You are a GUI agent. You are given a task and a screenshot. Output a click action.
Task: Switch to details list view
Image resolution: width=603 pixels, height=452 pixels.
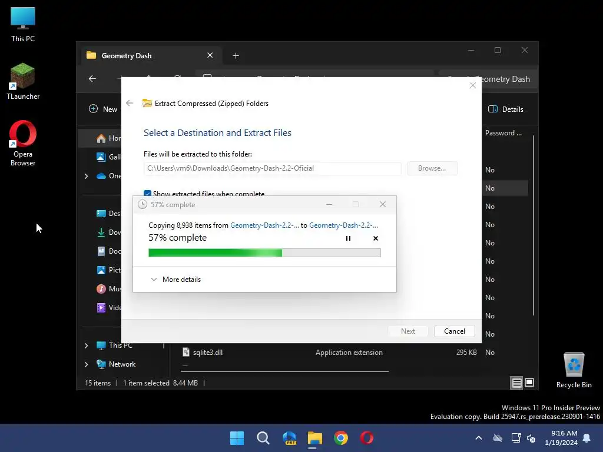coord(516,383)
